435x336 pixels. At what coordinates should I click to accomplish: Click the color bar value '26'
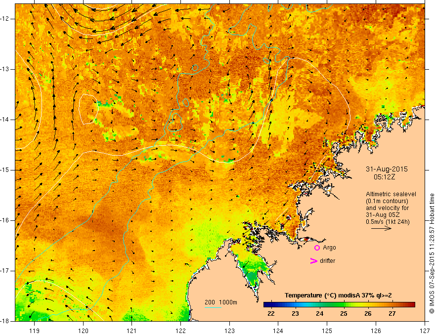[x=368, y=314]
